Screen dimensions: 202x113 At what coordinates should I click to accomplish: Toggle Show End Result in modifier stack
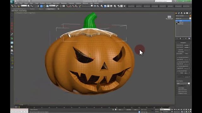coord(180,38)
